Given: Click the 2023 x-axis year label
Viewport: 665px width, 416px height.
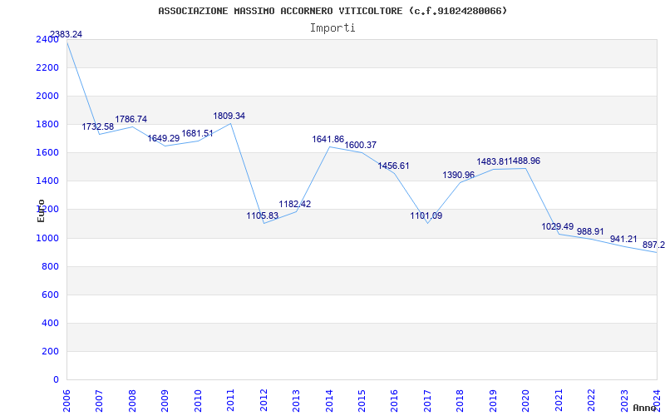Looking at the screenshot, I should [x=624, y=400].
